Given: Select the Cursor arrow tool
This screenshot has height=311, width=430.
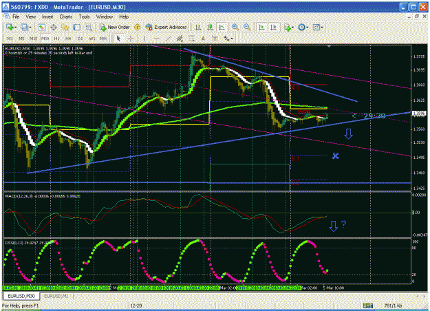Looking at the screenshot, I should 118,39.
